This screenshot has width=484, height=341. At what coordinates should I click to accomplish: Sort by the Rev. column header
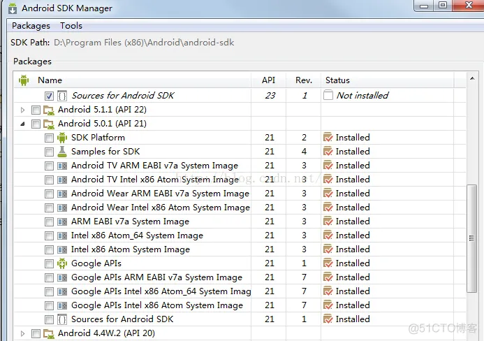[304, 80]
